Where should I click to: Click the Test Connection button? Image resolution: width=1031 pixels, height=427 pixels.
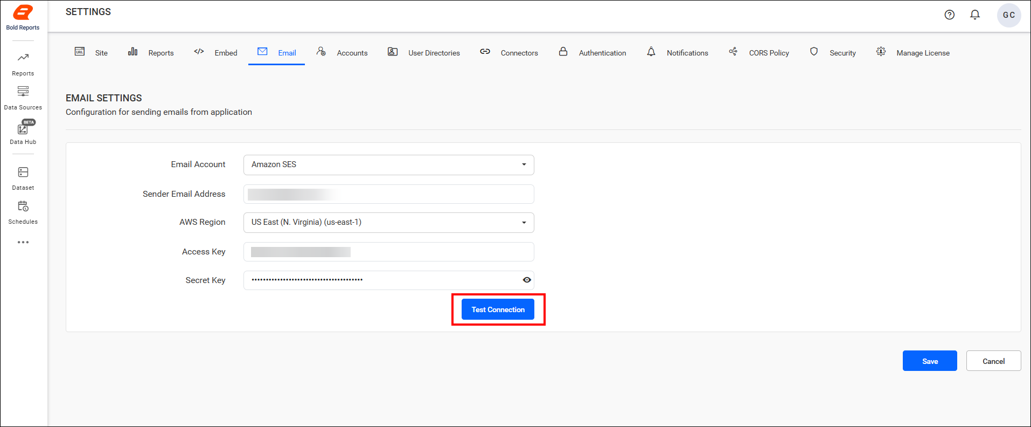pyautogui.click(x=498, y=309)
